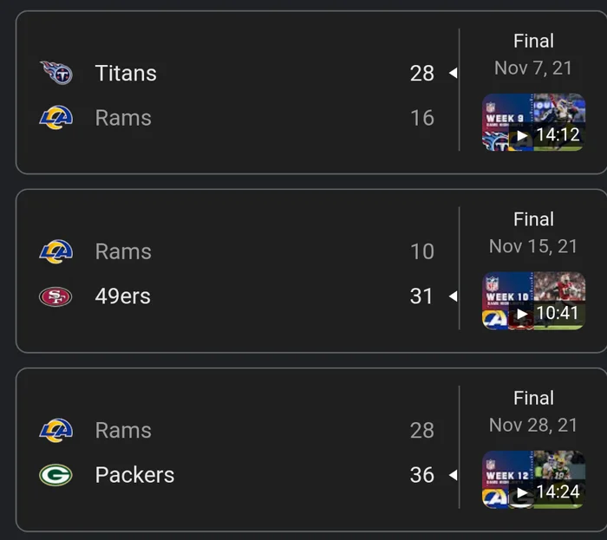Click the Packers winning score 36

[x=422, y=475]
